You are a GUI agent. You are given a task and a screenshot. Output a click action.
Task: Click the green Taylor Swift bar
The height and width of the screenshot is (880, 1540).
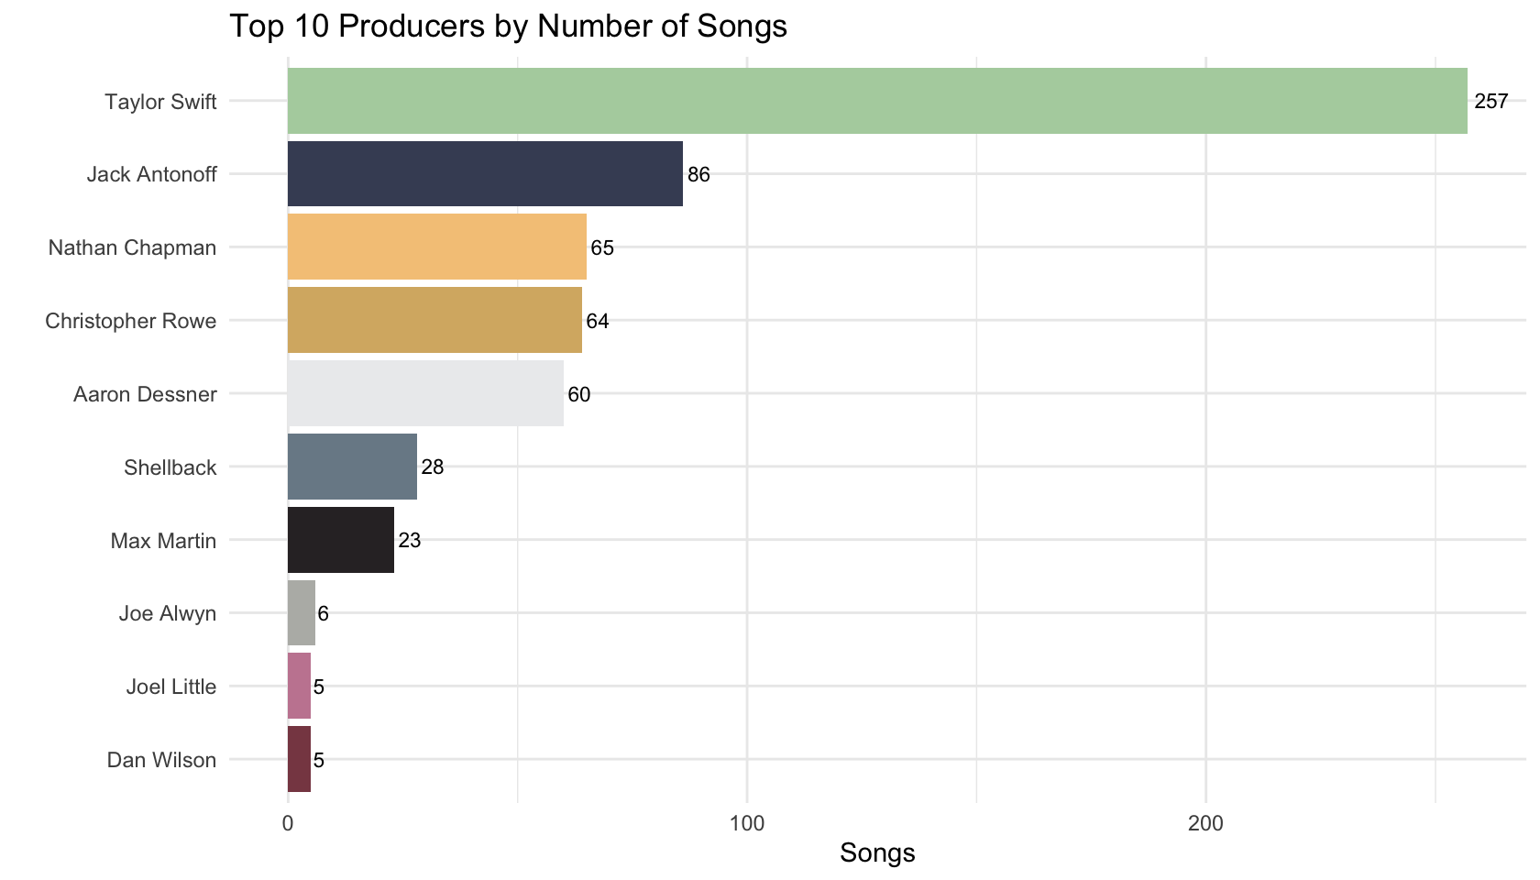[877, 101]
